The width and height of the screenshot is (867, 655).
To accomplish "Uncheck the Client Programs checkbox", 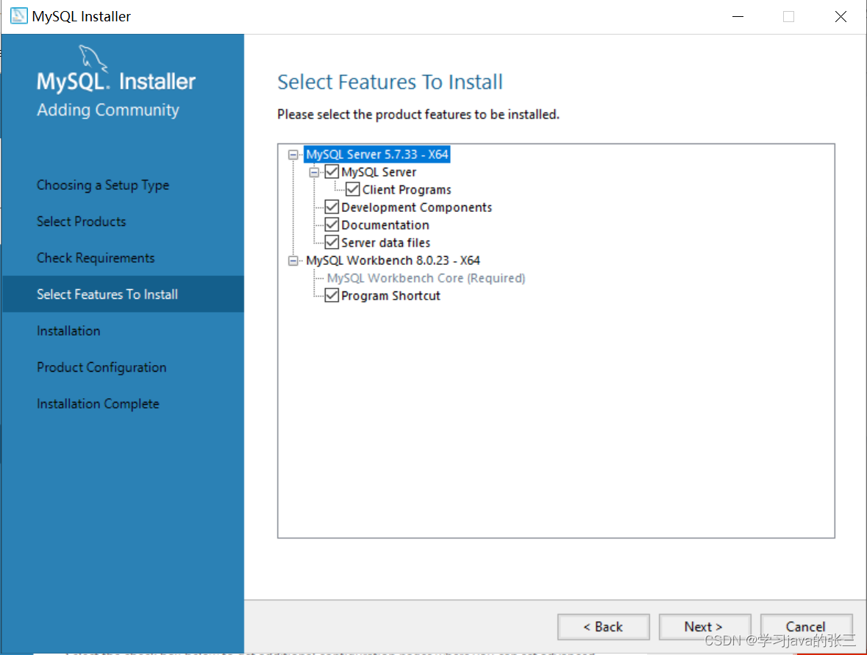I will tap(353, 189).
